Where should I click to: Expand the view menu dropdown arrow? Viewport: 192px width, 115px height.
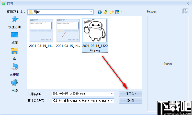point(121,12)
